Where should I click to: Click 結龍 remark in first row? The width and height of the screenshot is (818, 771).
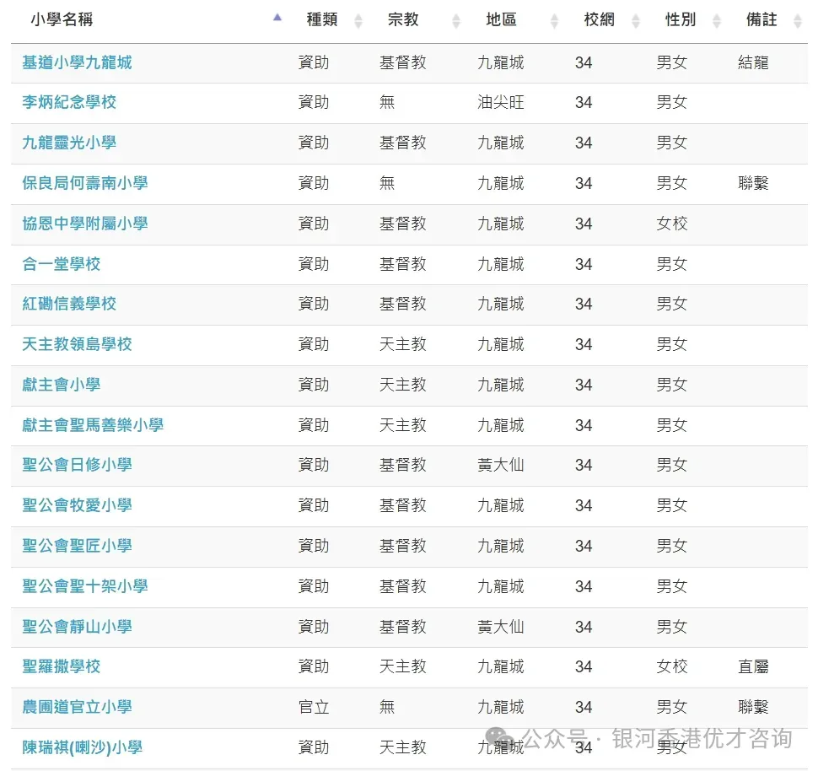pos(753,62)
